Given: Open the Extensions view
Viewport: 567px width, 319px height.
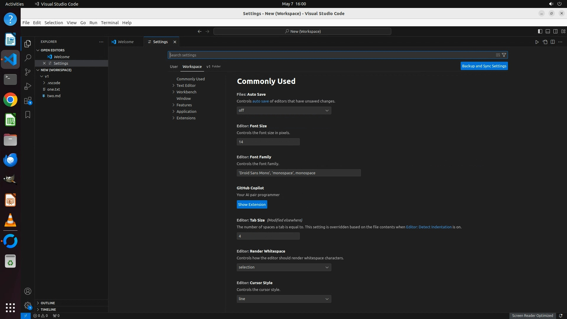Looking at the screenshot, I should coord(28,100).
